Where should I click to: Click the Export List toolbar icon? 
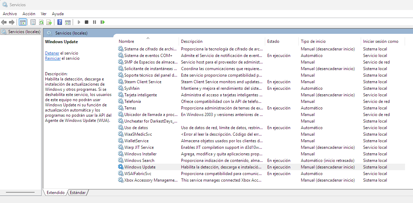tap(49, 22)
